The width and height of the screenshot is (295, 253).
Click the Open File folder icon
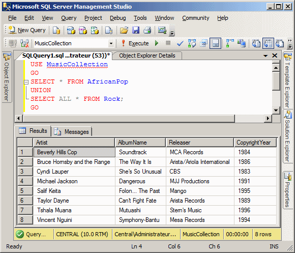(124, 30)
